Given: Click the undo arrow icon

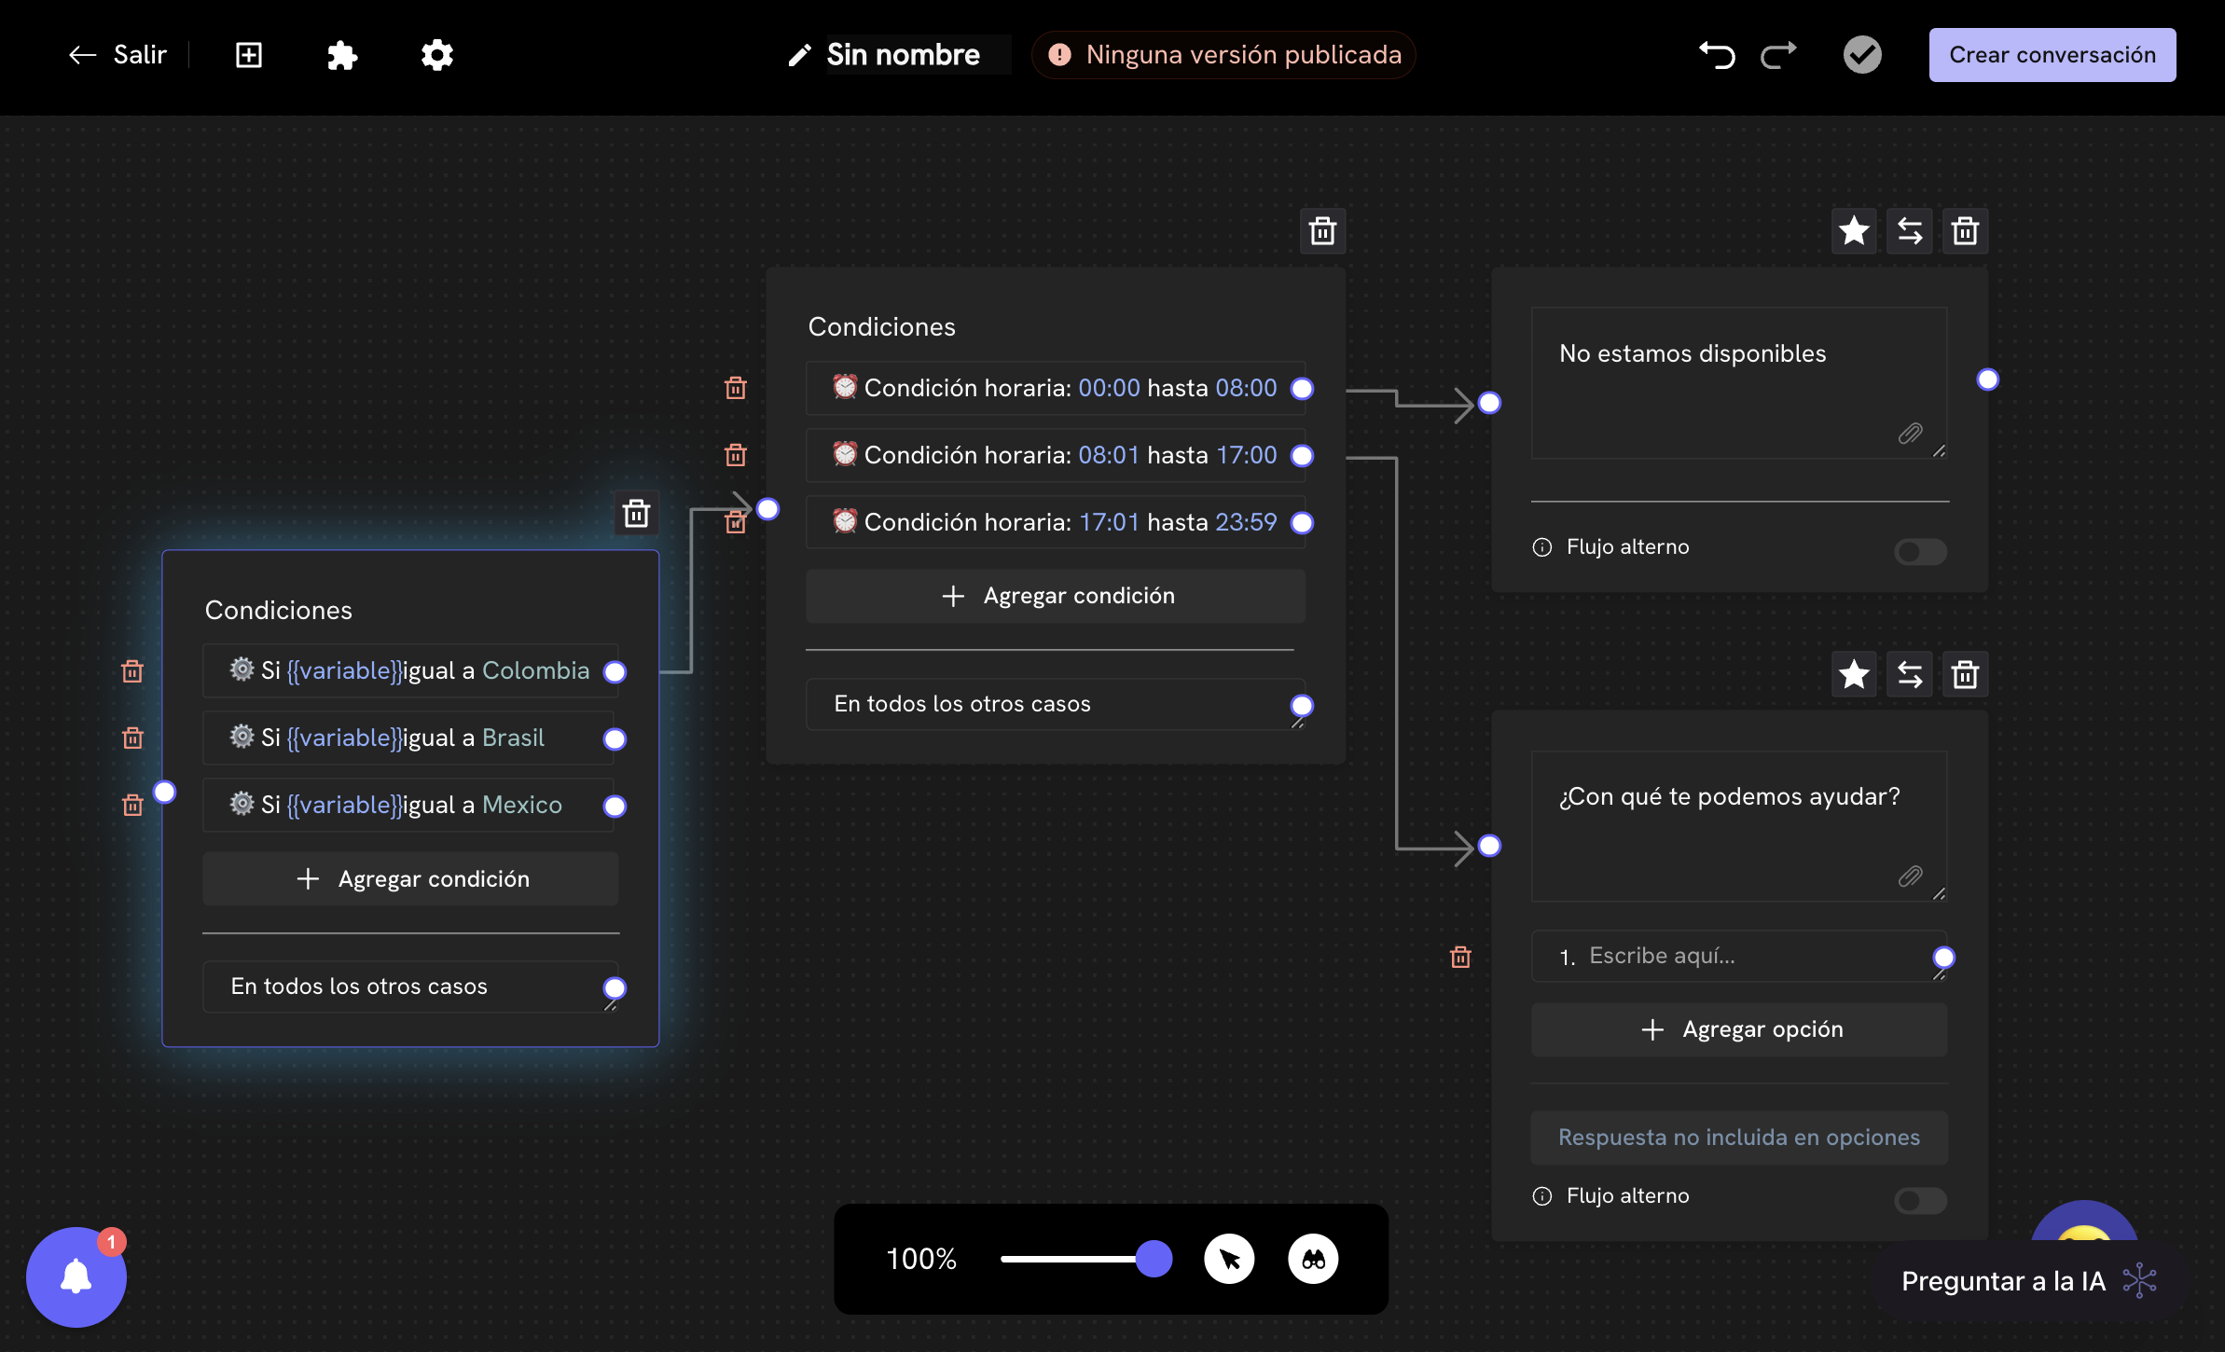Looking at the screenshot, I should (1717, 55).
